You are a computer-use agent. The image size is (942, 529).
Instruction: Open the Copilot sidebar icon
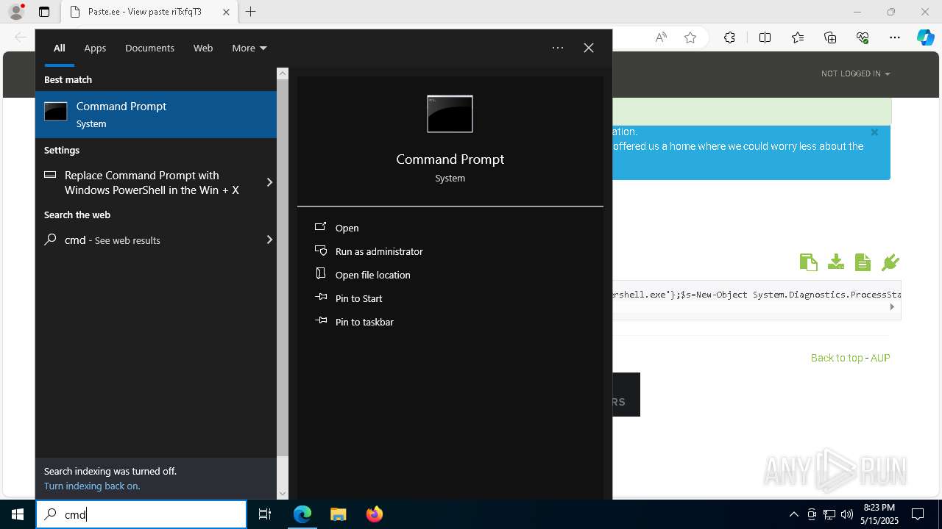tap(926, 37)
